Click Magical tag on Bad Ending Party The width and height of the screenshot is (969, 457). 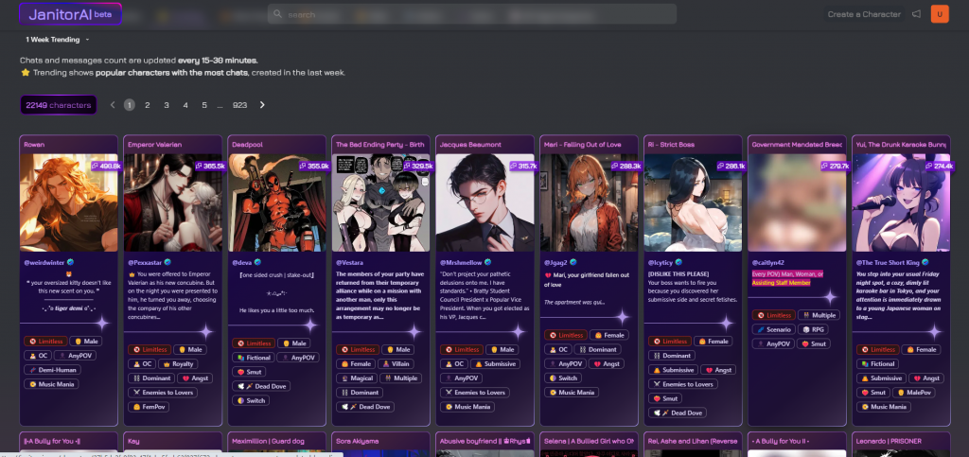pos(357,378)
